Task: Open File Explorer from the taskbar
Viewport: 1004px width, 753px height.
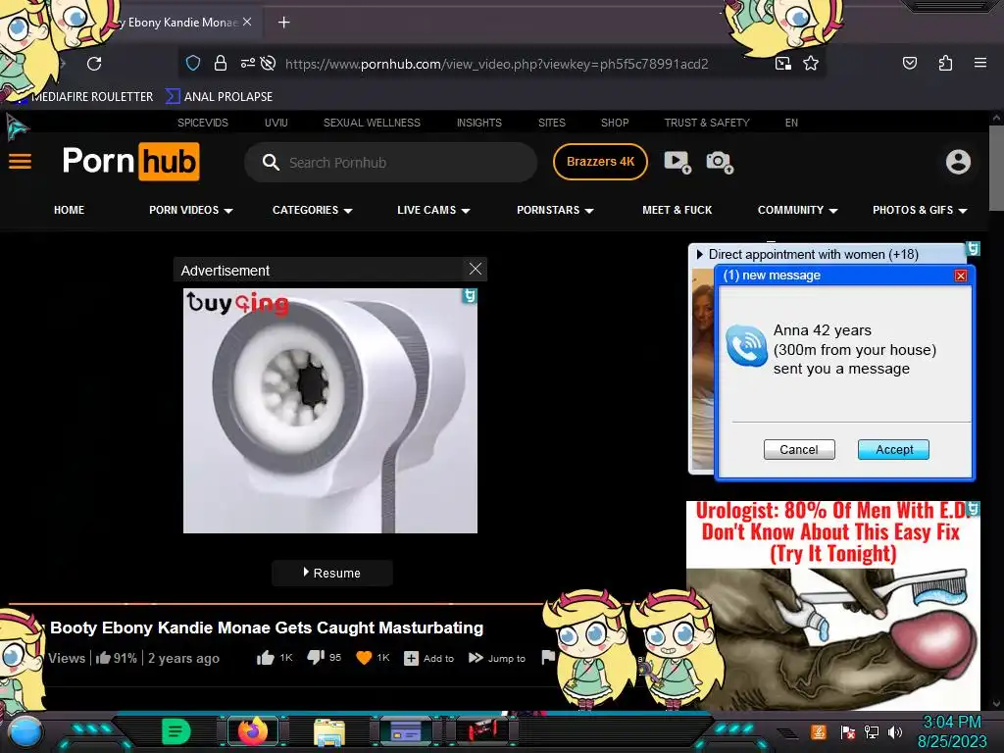Action: 329,731
